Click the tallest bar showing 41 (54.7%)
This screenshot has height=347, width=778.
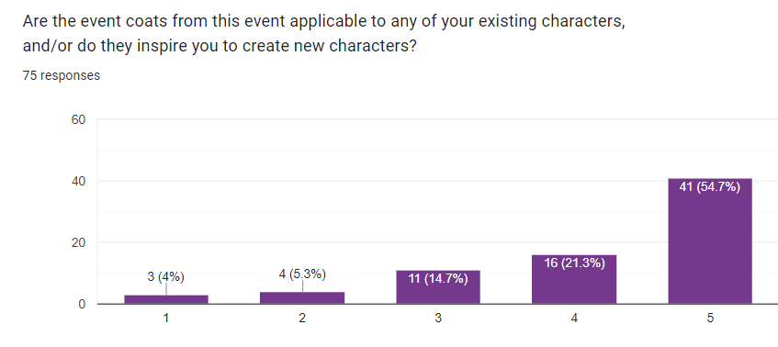[x=710, y=241]
